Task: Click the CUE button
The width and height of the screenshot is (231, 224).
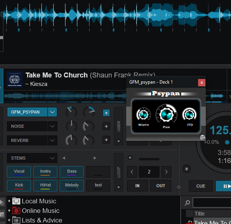Action: click(x=201, y=186)
